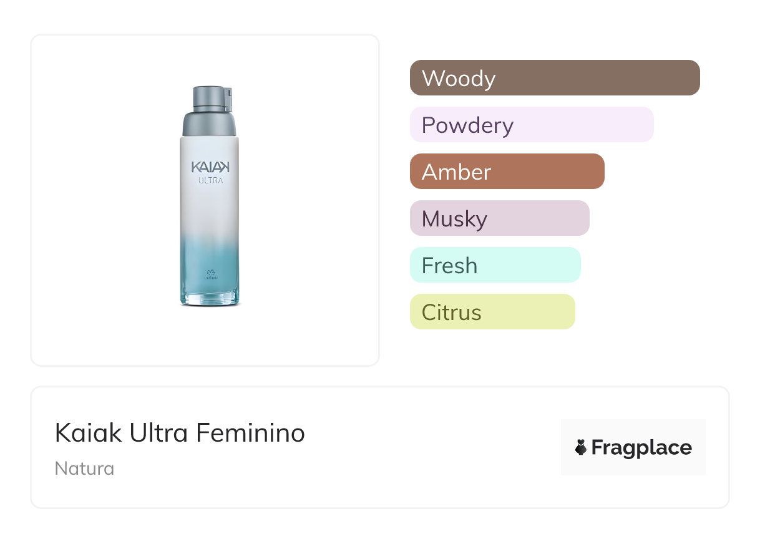Click the "Amber" text label
This screenshot has width=760, height=539.
[x=456, y=172]
